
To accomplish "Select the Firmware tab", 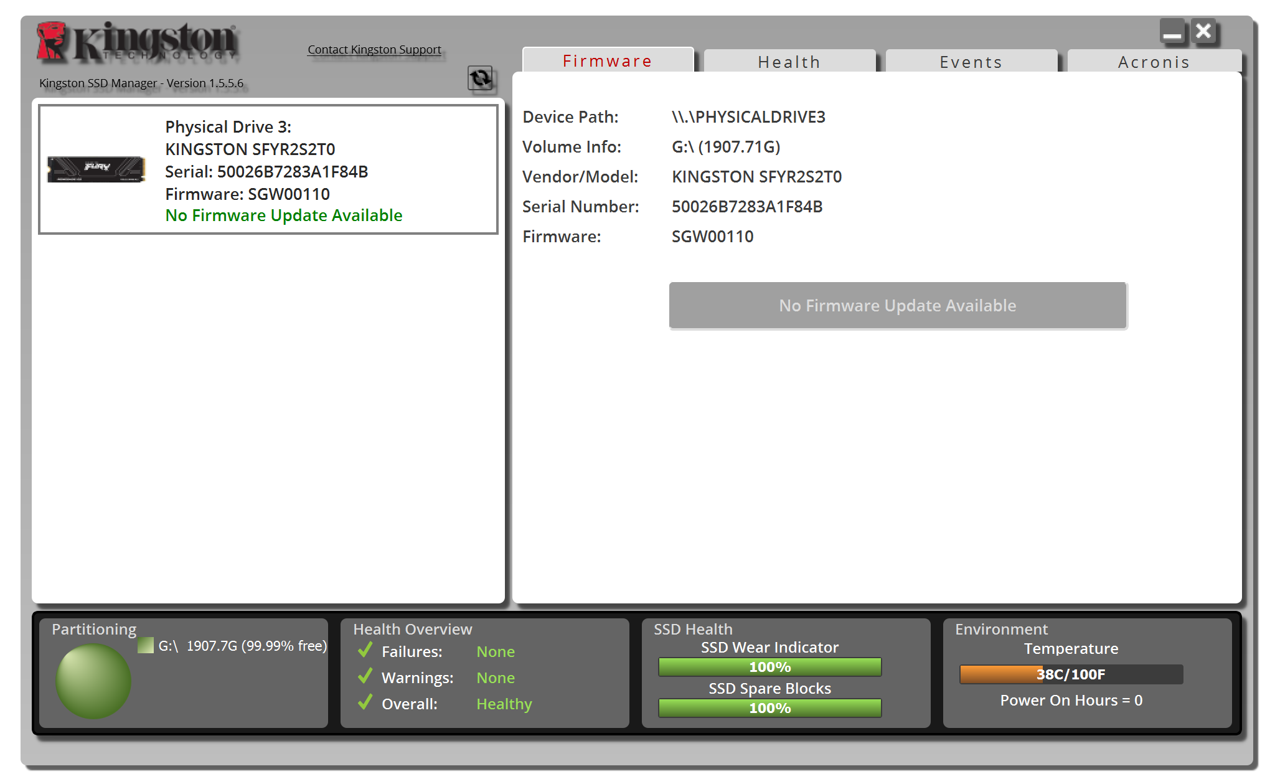I will point(607,61).
